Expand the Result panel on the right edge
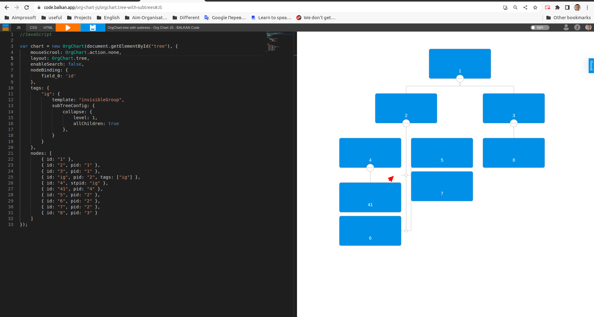Screen dimensions: 594x317 point(591,66)
